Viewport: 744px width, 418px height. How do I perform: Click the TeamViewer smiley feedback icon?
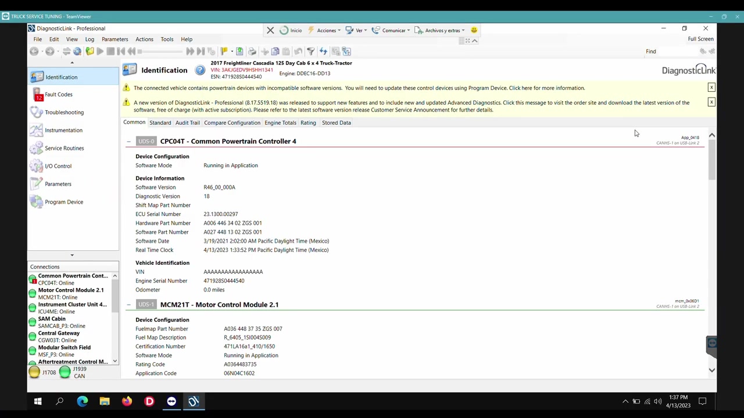(x=474, y=30)
